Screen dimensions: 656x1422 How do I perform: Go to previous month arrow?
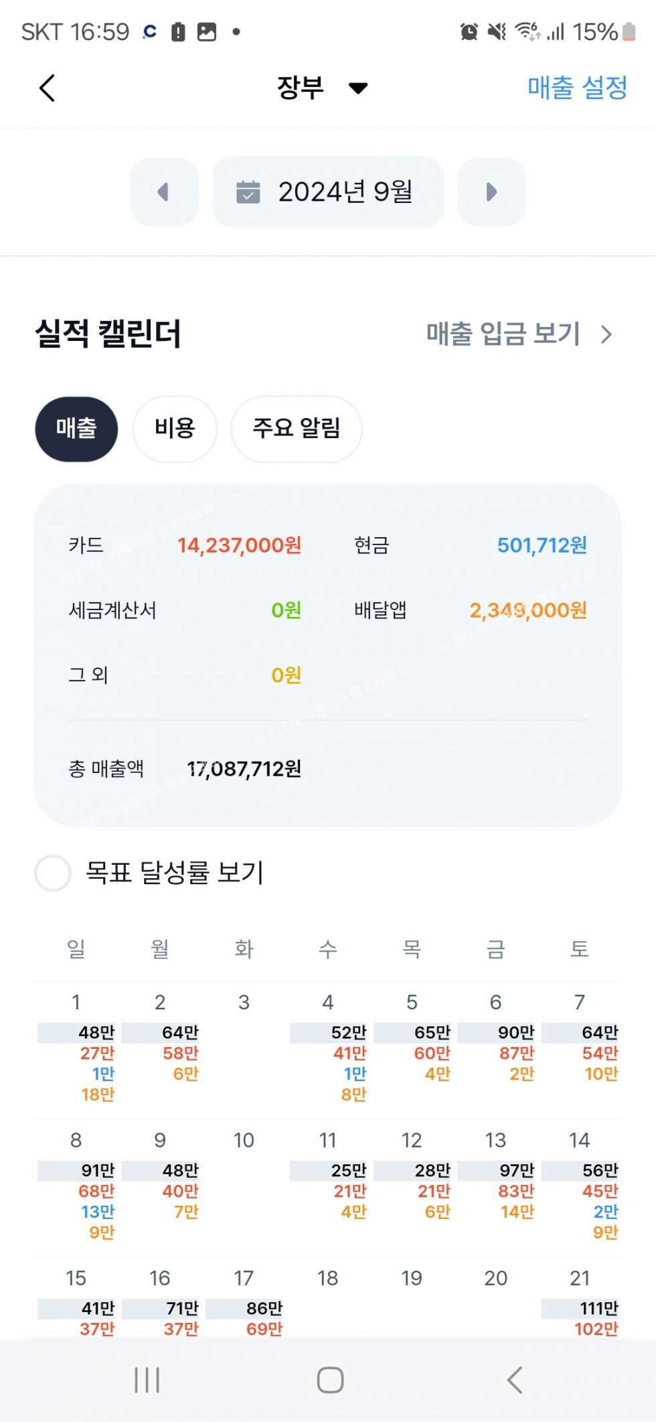[x=164, y=192]
